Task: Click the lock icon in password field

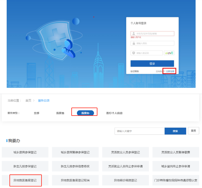Action: pos(134,43)
